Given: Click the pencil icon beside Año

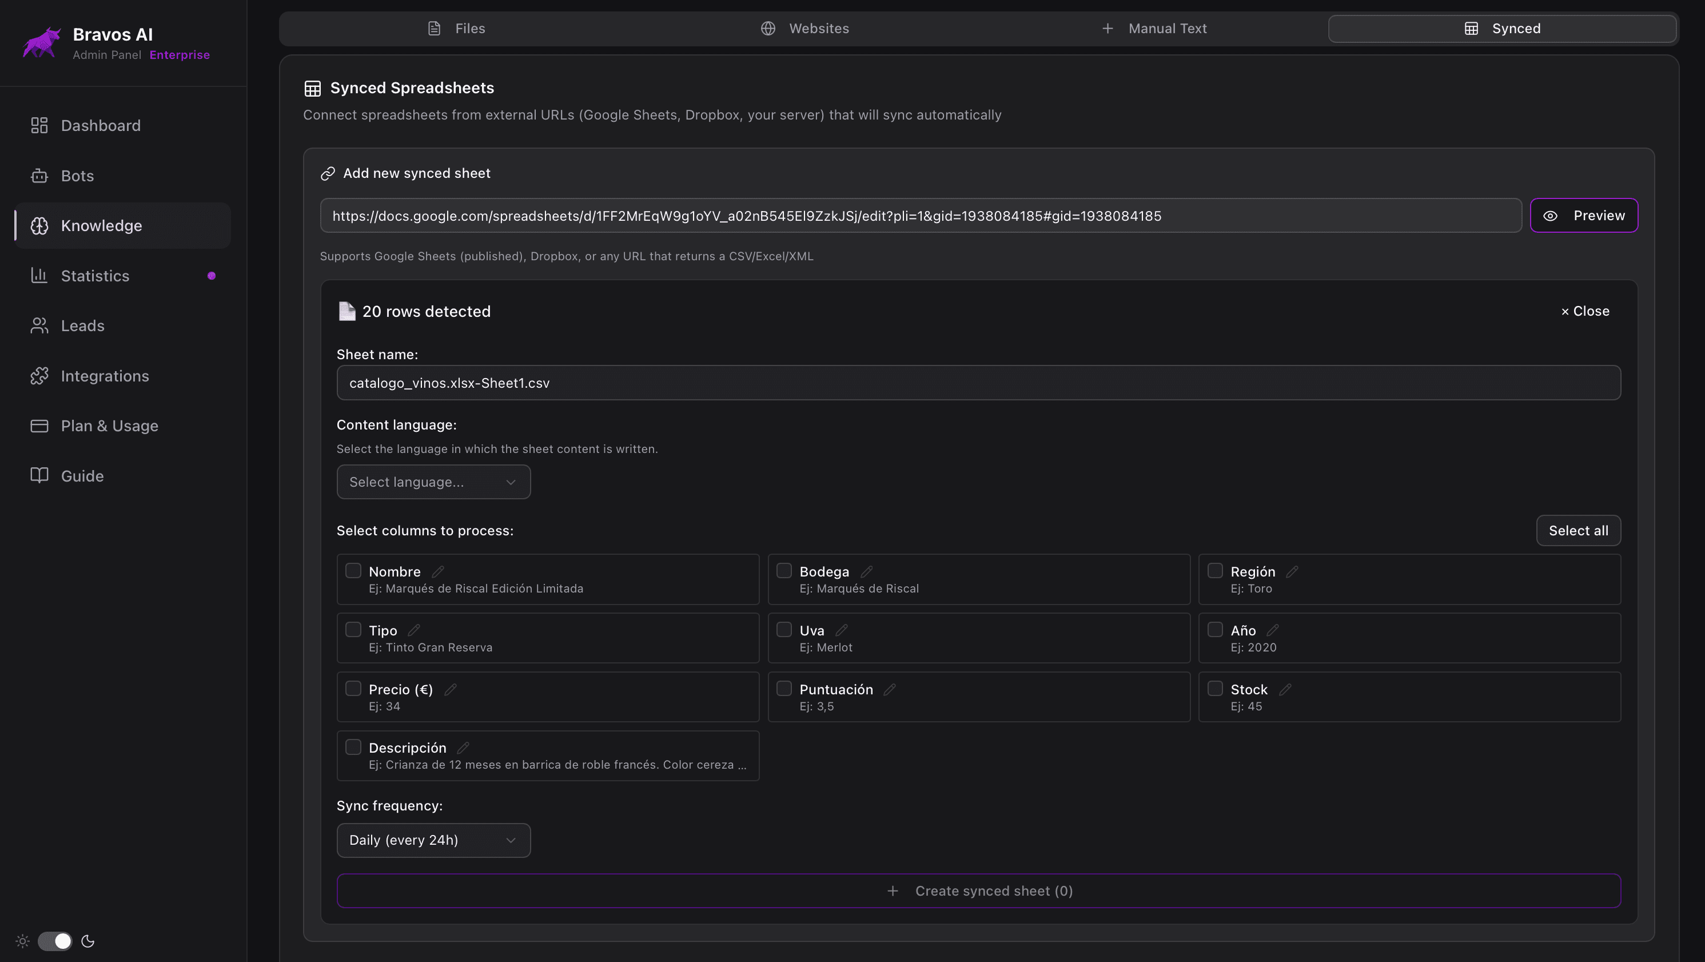Looking at the screenshot, I should [x=1273, y=630].
